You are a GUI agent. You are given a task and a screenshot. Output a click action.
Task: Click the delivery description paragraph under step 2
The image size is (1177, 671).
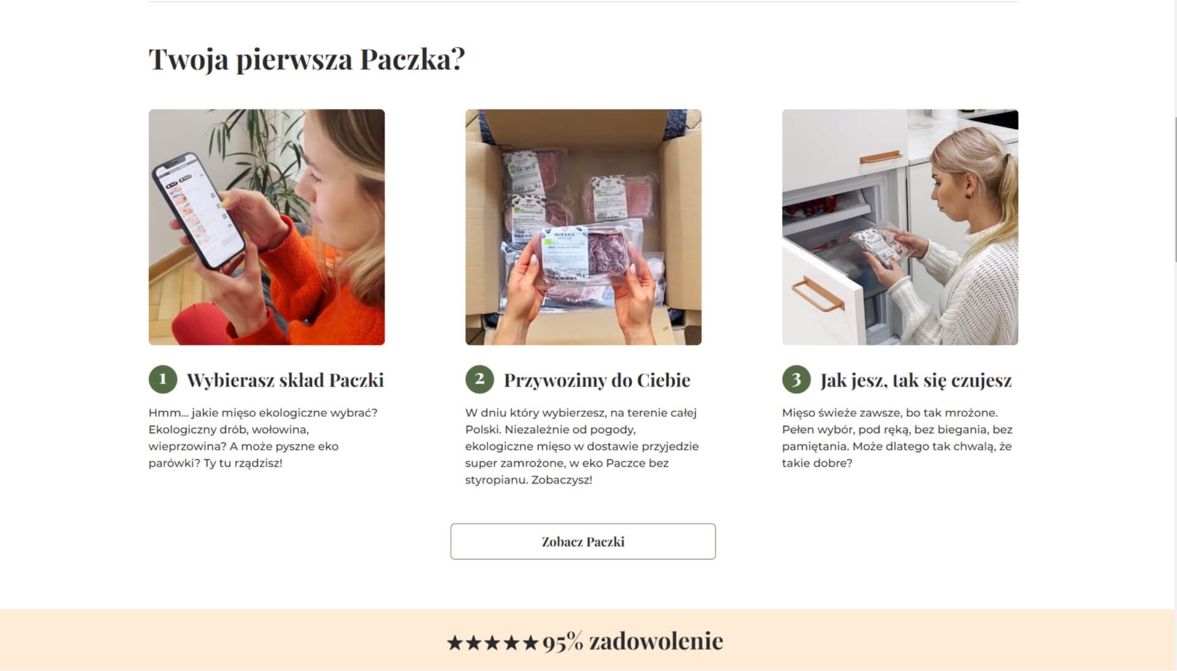point(582,446)
